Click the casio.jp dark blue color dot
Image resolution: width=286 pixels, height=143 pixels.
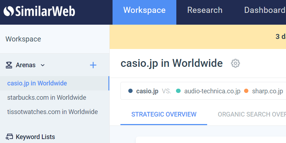pos(130,91)
